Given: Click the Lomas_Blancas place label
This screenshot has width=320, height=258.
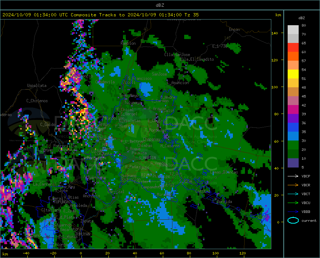Looking at the screenshot, I should [224, 172].
